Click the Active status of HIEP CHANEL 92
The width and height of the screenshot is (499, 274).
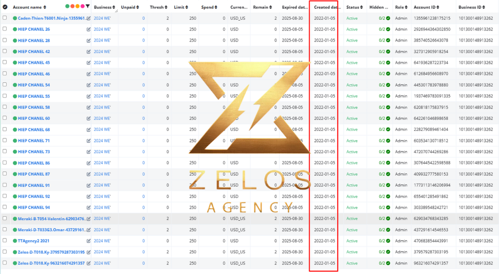click(352, 196)
